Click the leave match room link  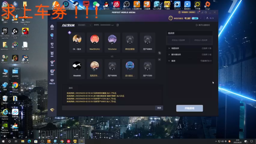pos(203,25)
